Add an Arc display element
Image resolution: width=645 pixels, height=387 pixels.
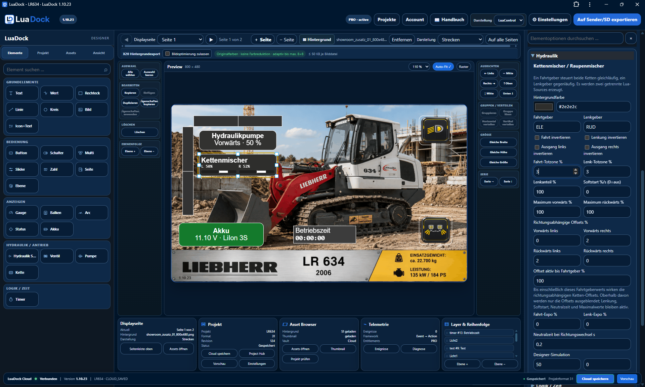[x=92, y=213]
